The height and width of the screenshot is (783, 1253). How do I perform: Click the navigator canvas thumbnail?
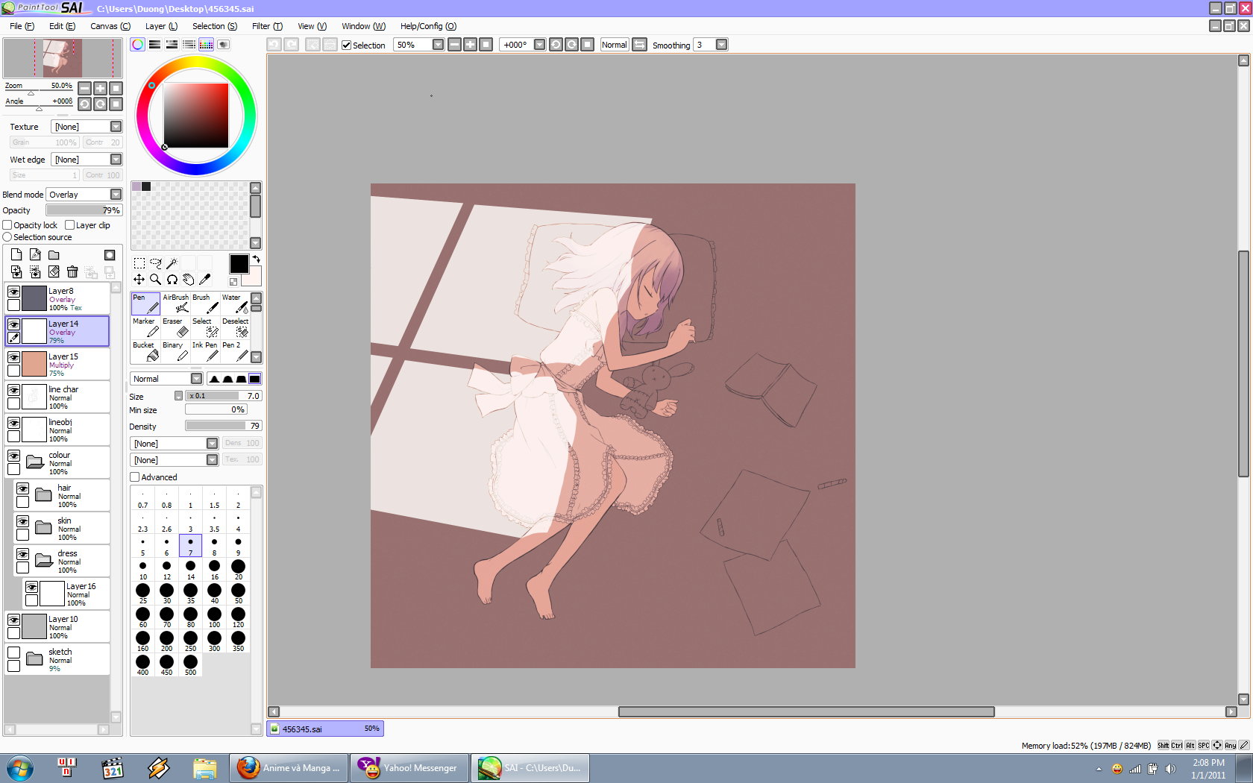63,58
